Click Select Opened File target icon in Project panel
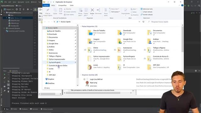201x113 pixels. pyautogui.click(x=17, y=9)
